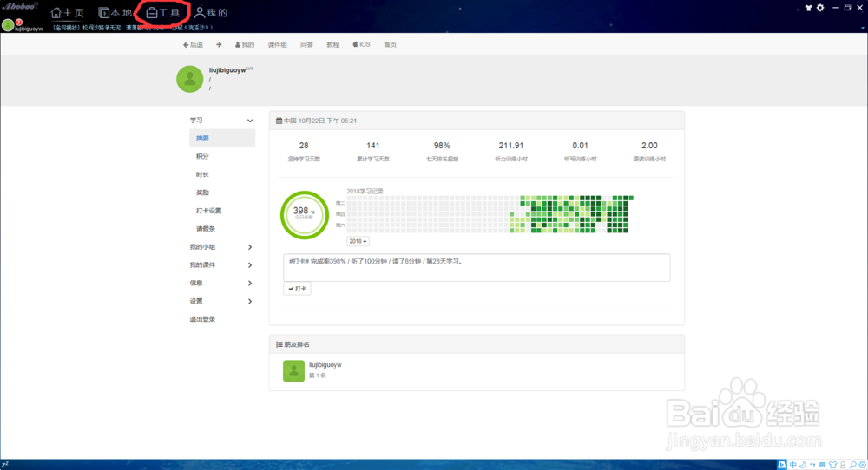This screenshot has width=868, height=470.
Task: Click the 141 累计学习天数 stat
Action: tap(373, 152)
